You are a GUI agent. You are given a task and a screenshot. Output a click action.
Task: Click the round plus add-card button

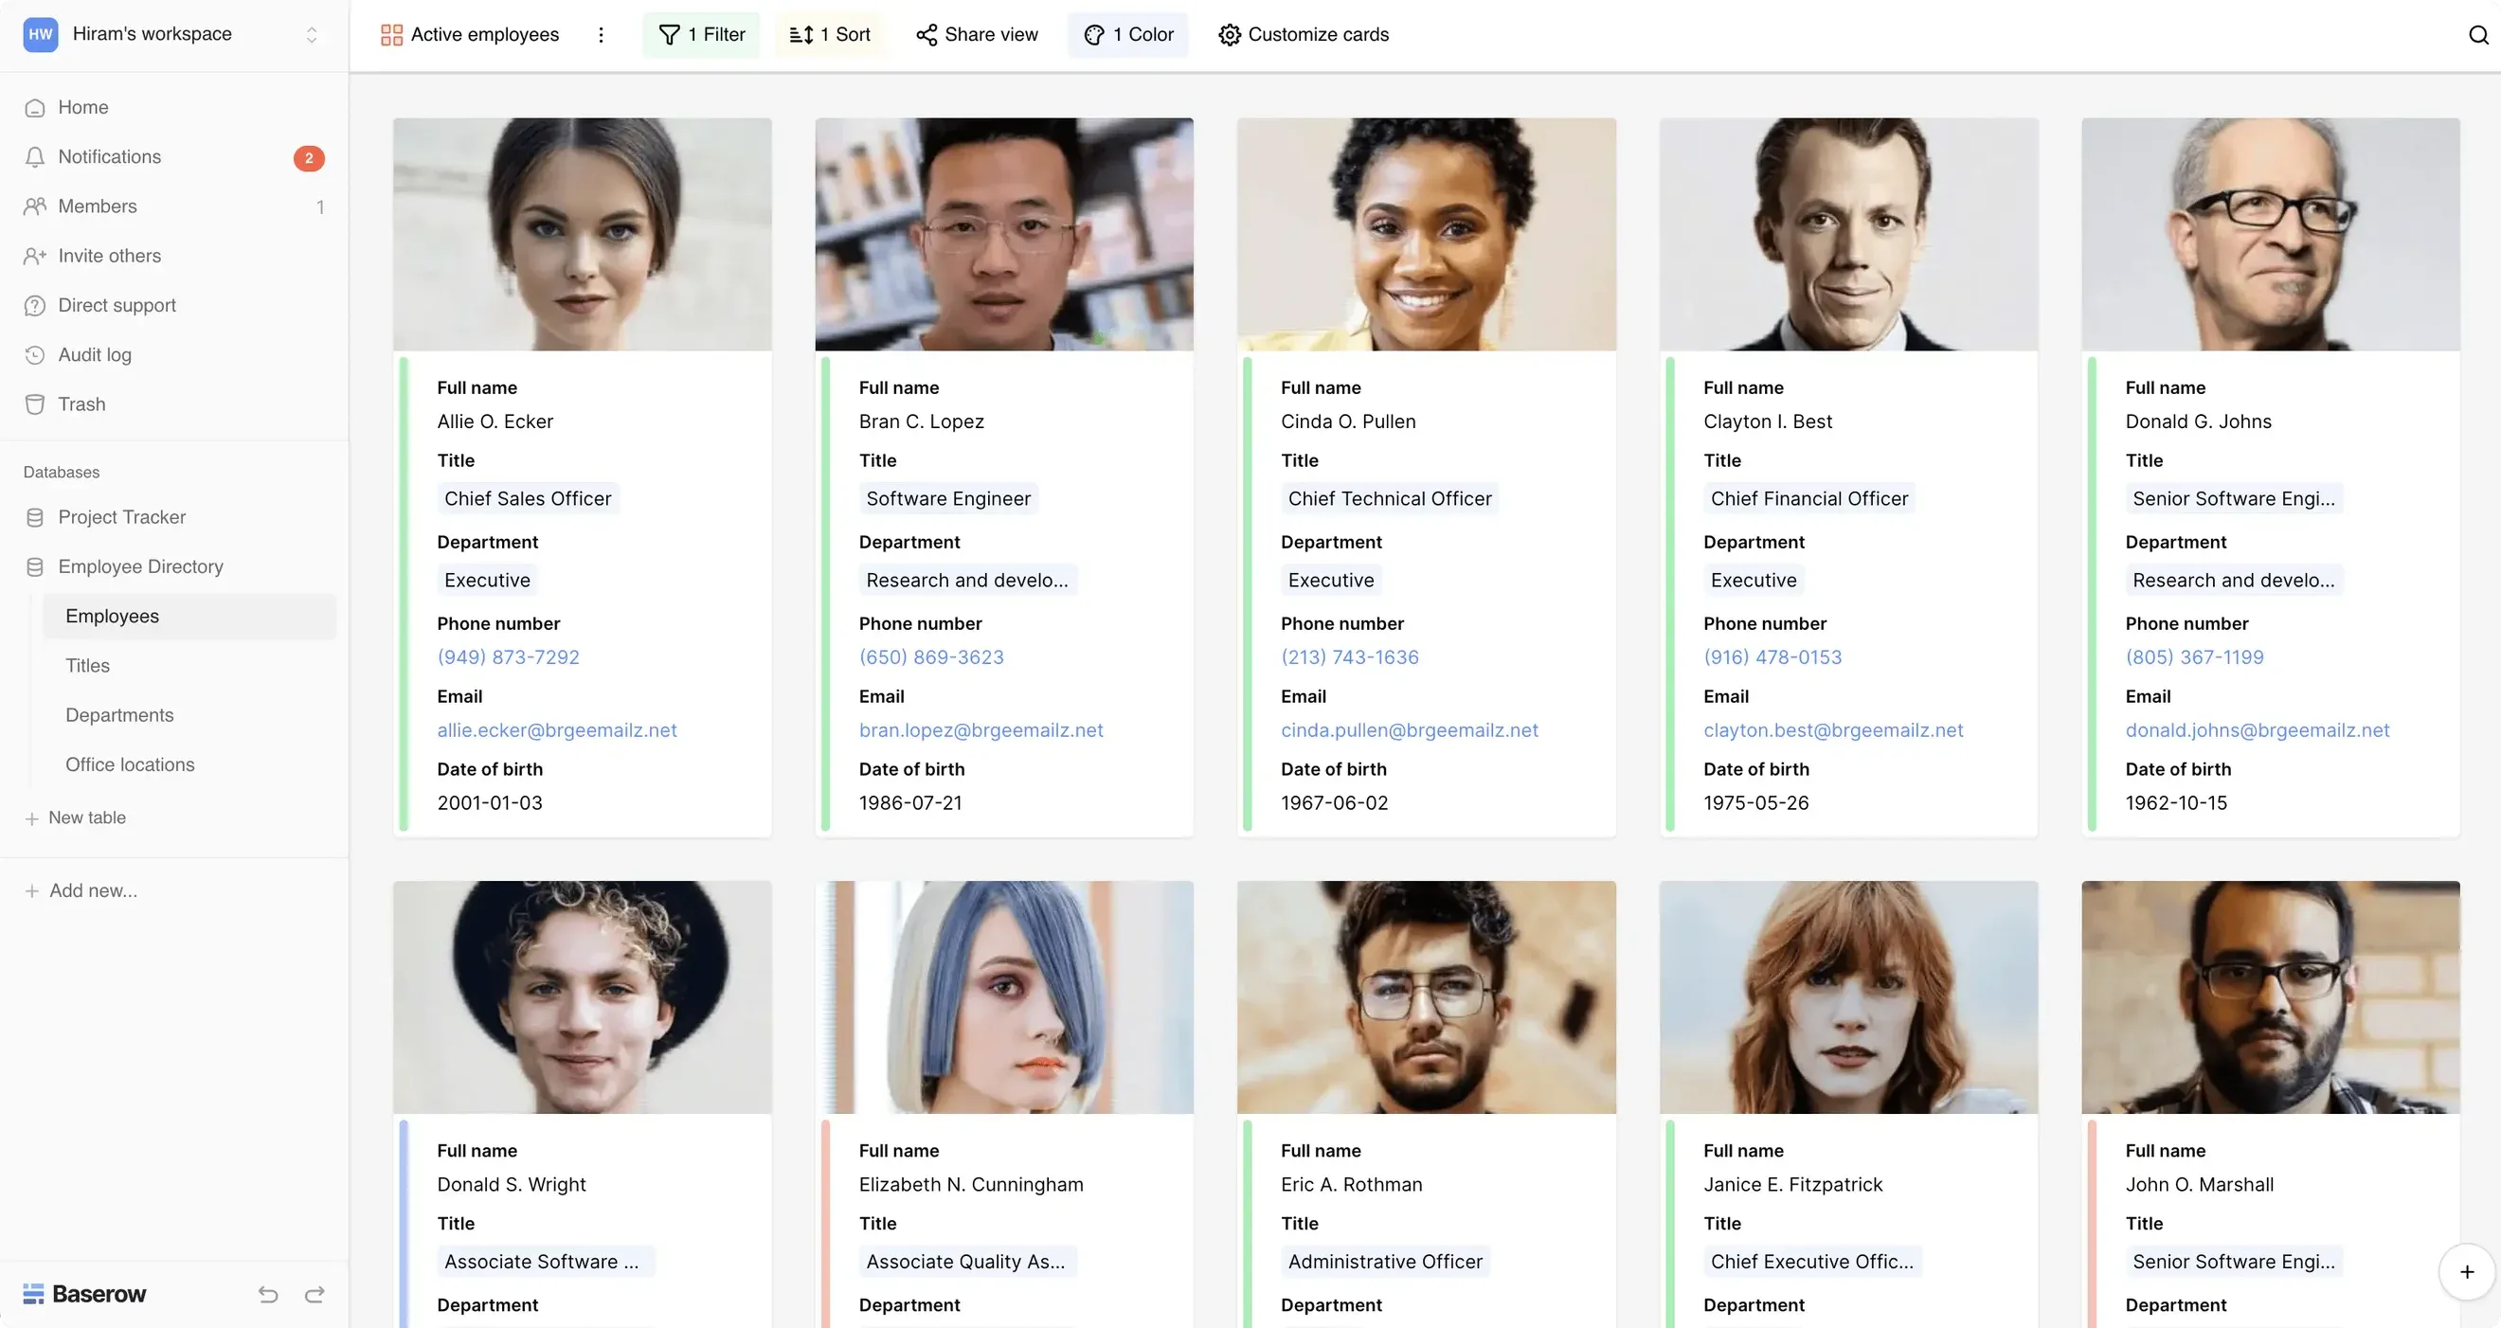(x=2466, y=1272)
